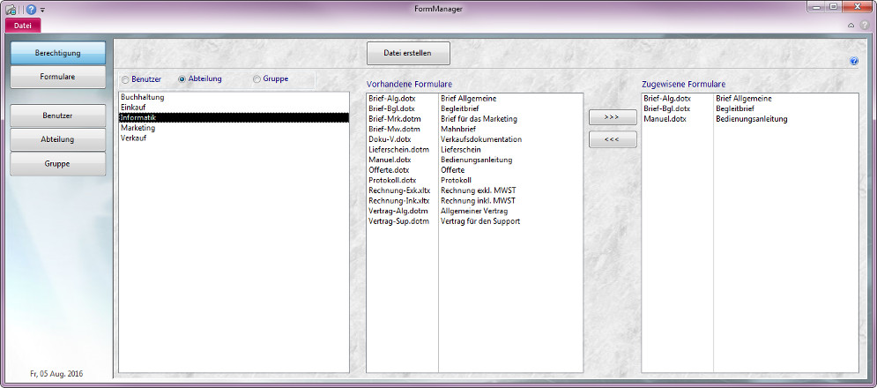
Task: Click the blue help icon in quick access toolbar
Action: click(31, 9)
